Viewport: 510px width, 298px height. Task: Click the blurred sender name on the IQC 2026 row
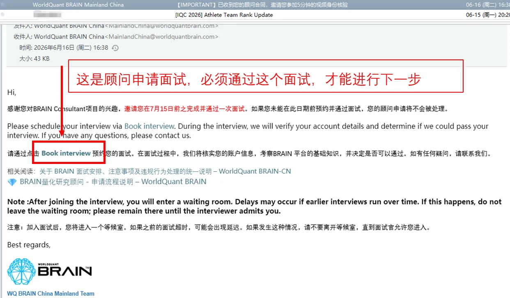tap(46, 15)
